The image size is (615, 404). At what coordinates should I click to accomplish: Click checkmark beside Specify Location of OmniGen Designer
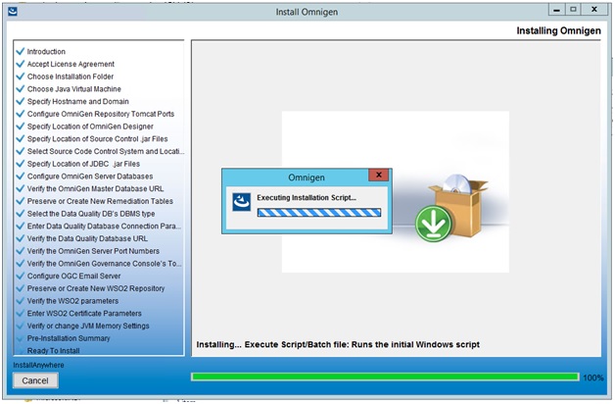click(21, 126)
